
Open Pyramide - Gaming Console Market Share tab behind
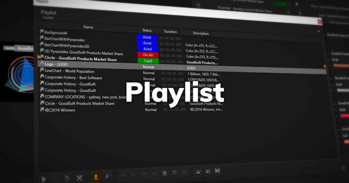pyautogui.click(x=245, y=10)
